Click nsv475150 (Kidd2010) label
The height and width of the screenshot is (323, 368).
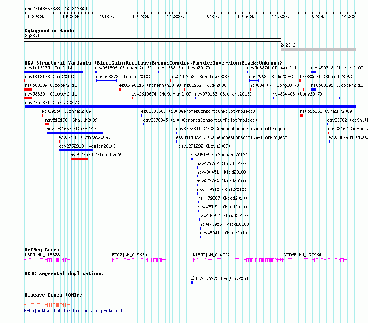(x=222, y=207)
